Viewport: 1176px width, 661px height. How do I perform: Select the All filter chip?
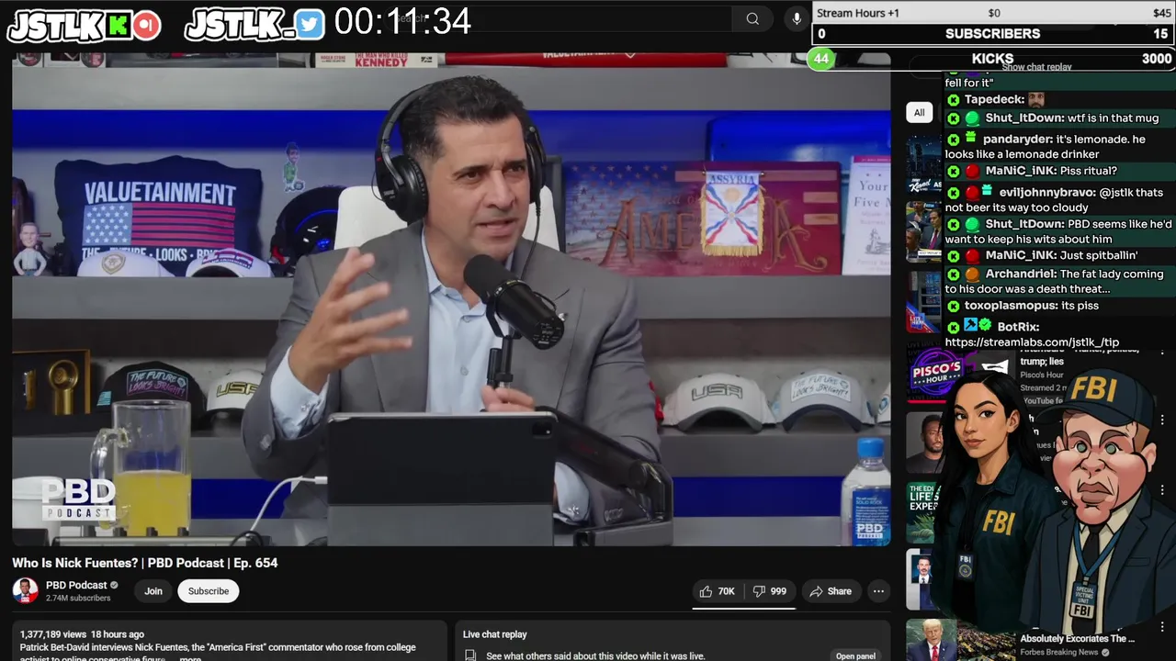[x=919, y=113]
